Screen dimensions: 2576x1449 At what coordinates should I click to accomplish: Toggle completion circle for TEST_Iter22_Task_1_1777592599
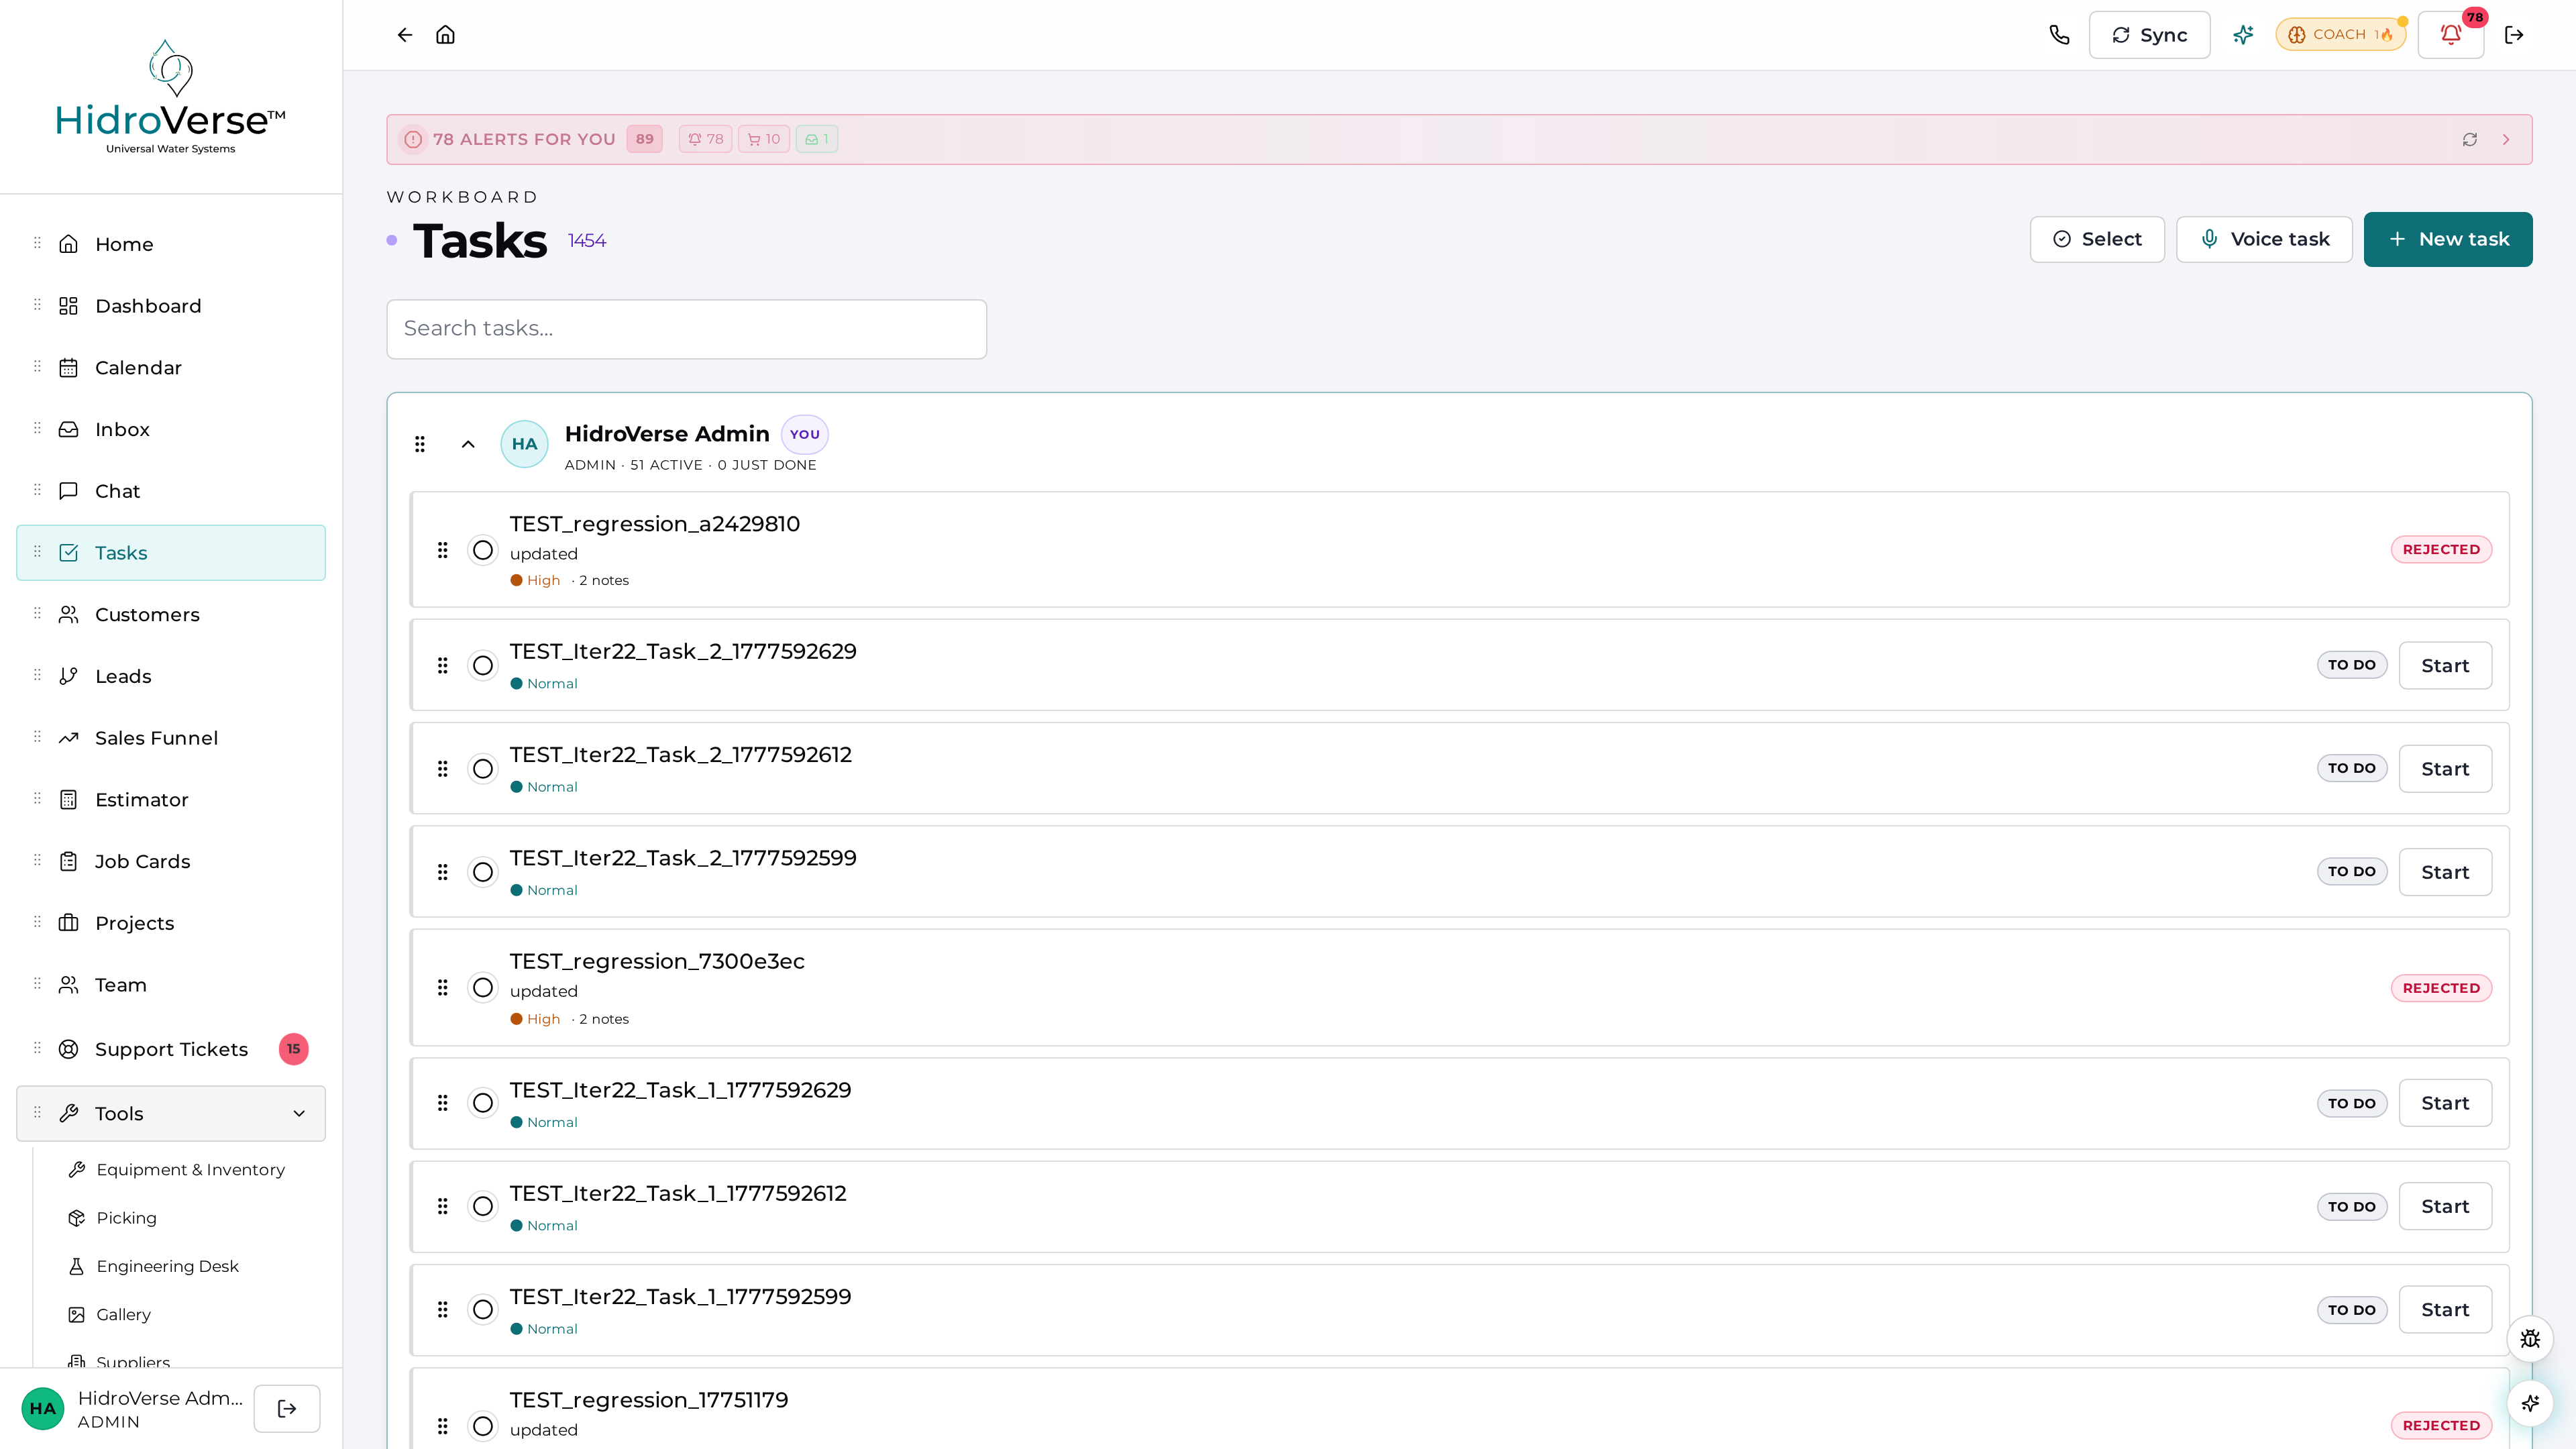point(483,1309)
